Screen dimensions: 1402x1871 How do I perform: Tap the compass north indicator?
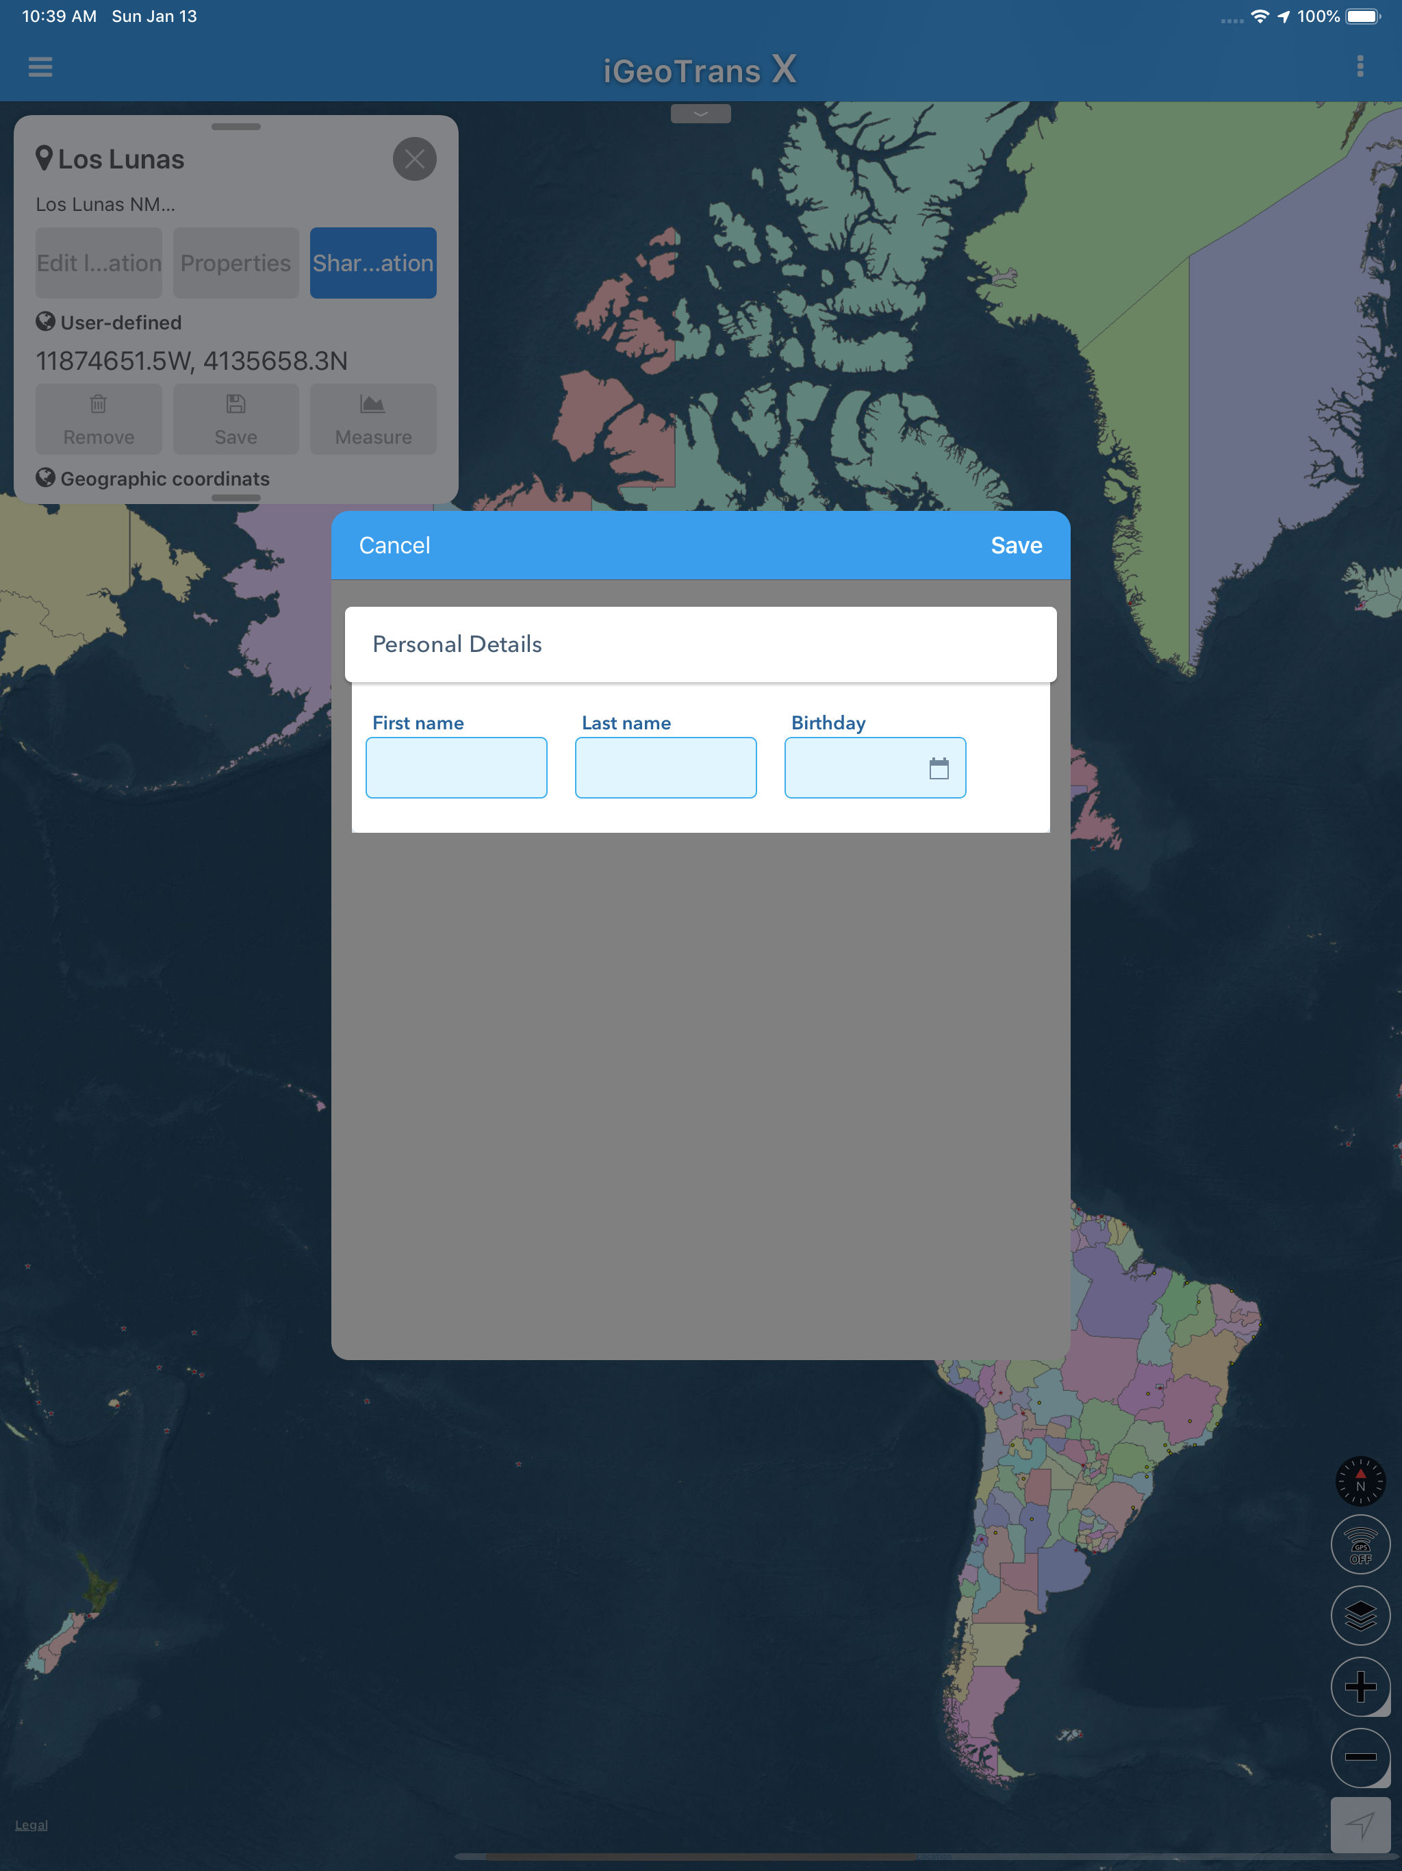1360,1481
